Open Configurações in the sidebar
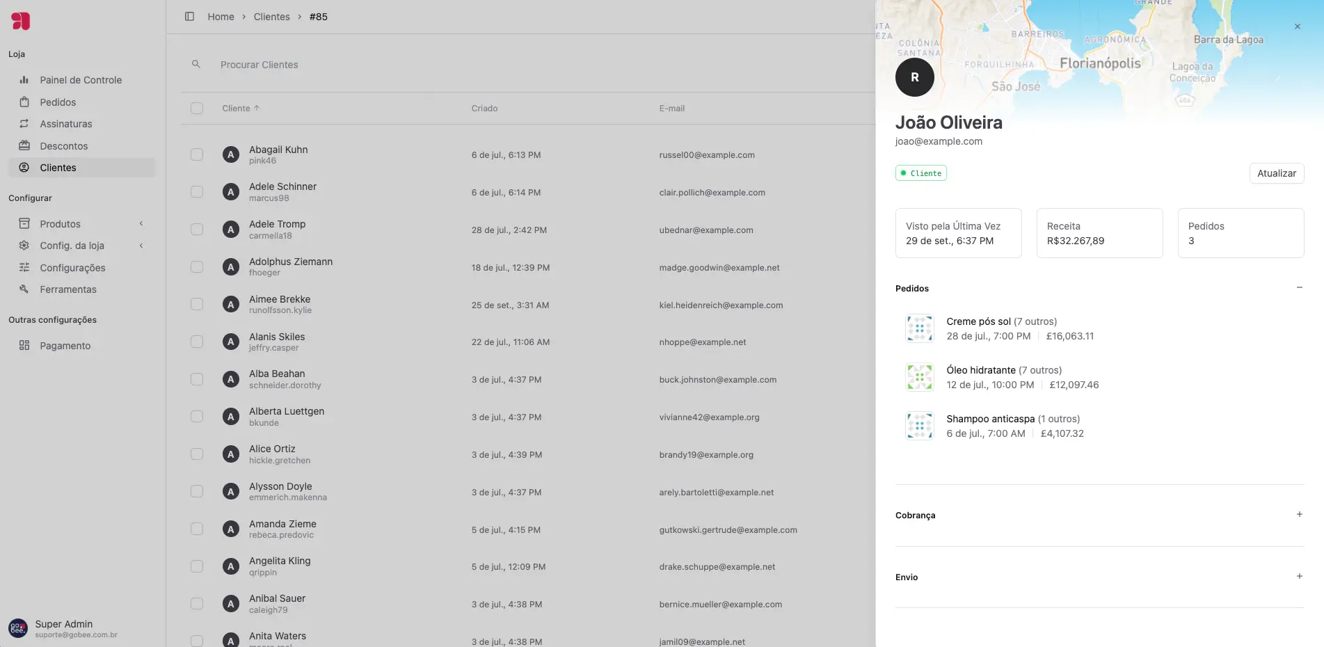 tap(72, 268)
